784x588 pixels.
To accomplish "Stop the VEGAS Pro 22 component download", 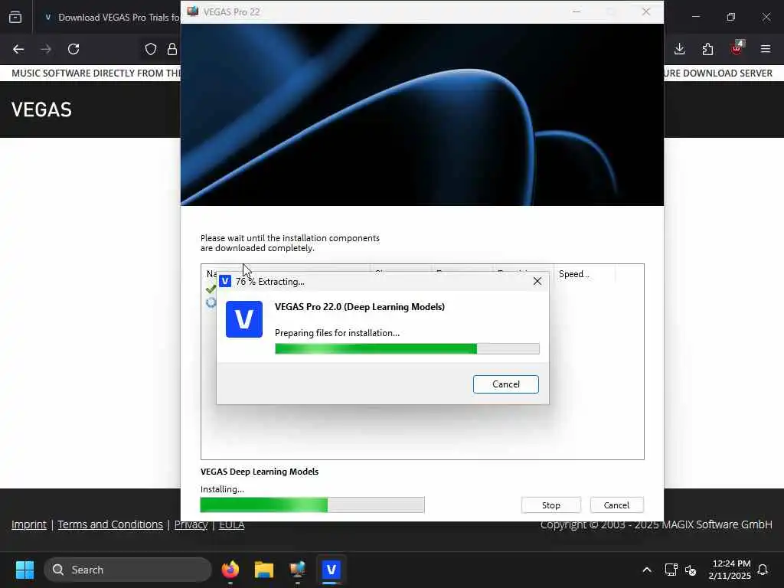I will pos(550,505).
